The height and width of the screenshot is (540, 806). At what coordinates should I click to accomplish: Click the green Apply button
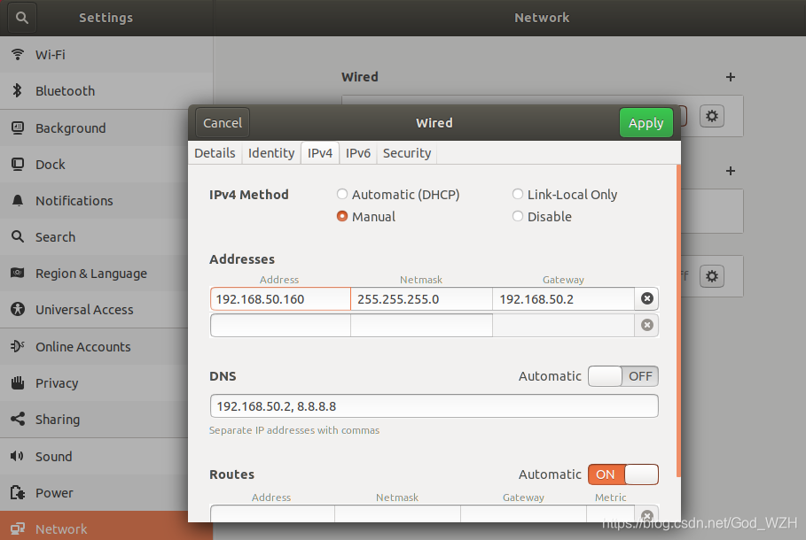tap(646, 123)
